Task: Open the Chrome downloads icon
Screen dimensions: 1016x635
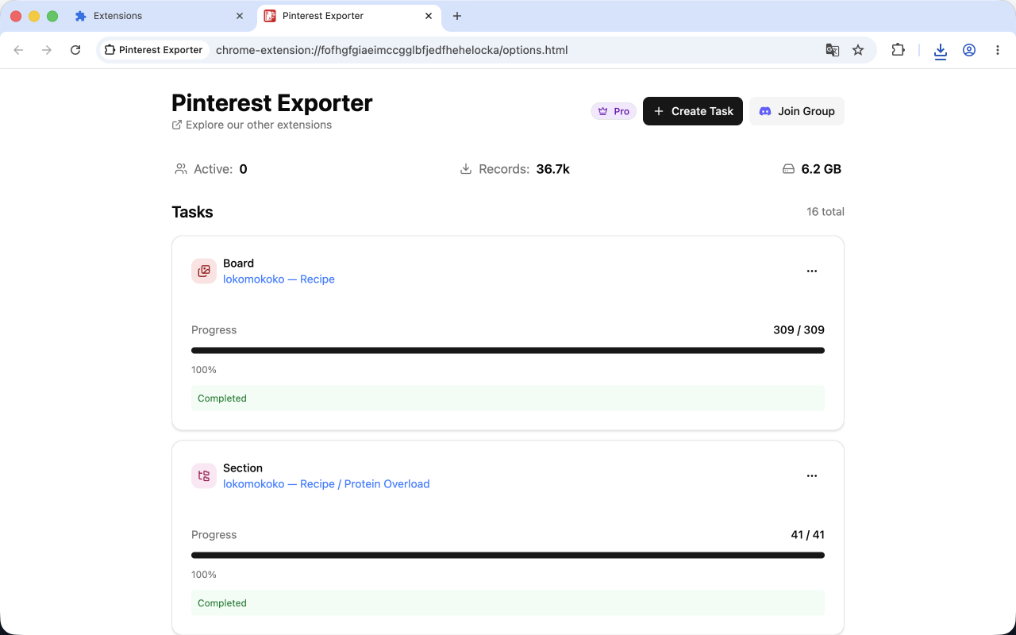Action: [x=941, y=51]
